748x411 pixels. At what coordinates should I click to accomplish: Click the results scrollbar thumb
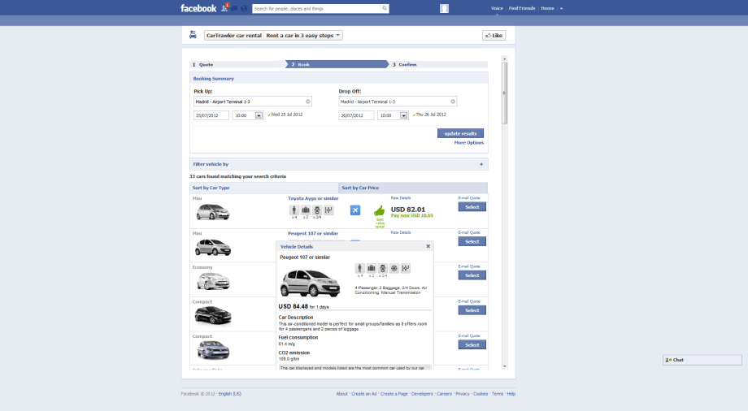[x=504, y=93]
